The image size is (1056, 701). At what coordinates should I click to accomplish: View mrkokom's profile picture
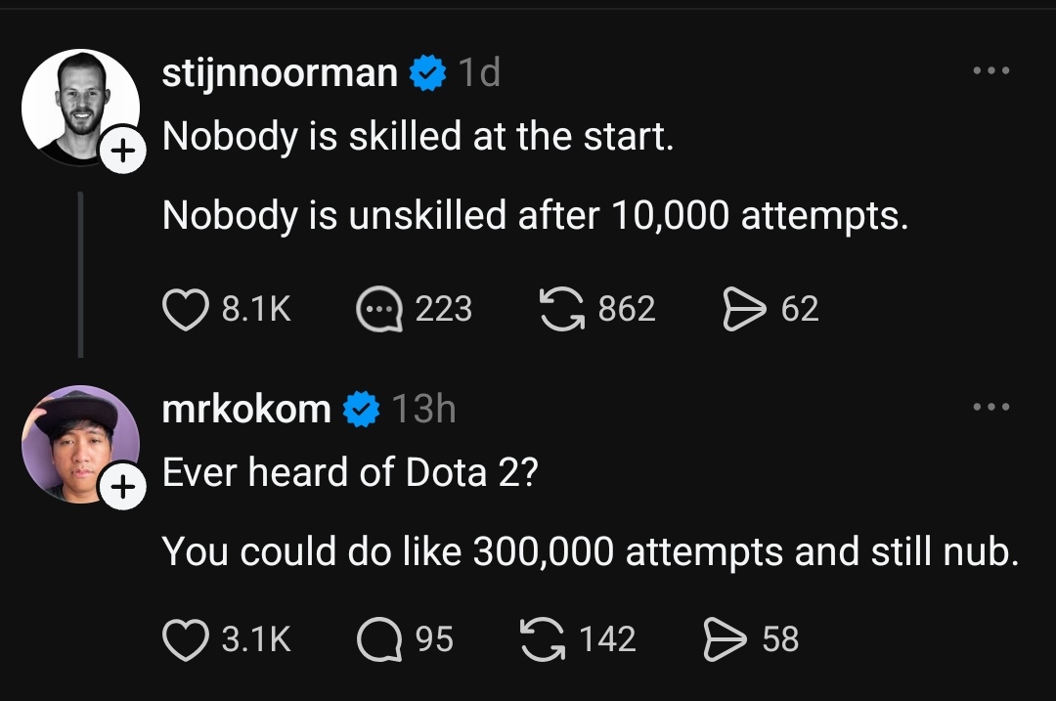point(81,445)
